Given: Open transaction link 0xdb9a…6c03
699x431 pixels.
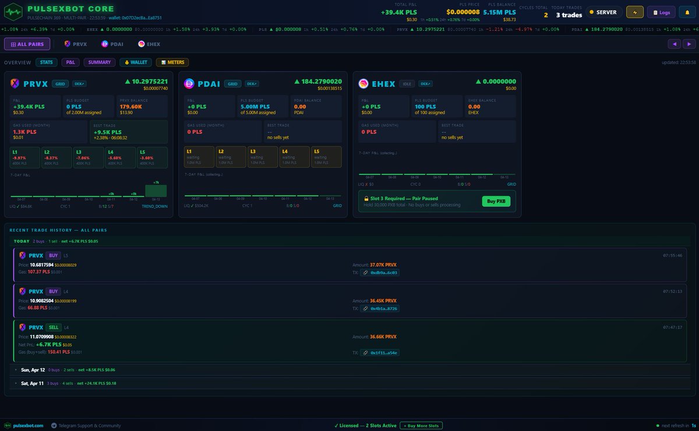Looking at the screenshot, I should coord(380,272).
